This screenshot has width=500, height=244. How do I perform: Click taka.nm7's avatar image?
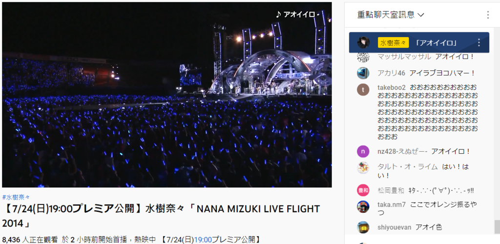coord(363,207)
